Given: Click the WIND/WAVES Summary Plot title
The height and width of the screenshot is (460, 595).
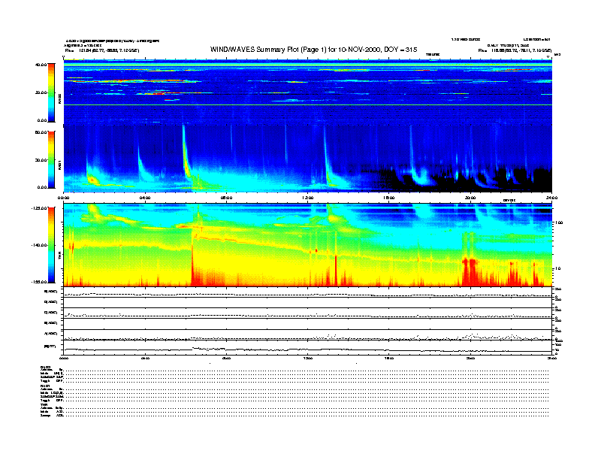Looking at the screenshot, I should [313, 50].
